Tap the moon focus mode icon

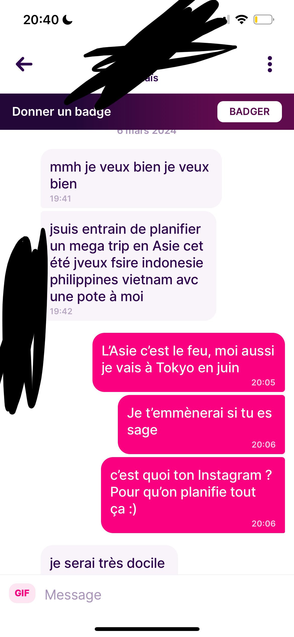point(67,20)
